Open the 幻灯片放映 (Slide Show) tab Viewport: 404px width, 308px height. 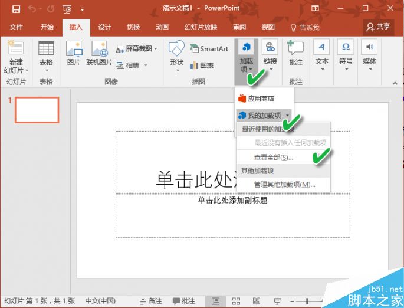click(x=201, y=27)
